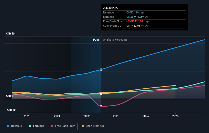Select the 2024 x-axis label
Screen dimensions: 209x133
pos(146,116)
